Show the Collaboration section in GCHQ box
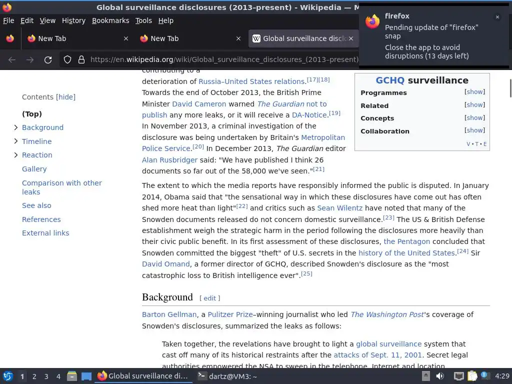The height and width of the screenshot is (384, 512). tap(475, 130)
